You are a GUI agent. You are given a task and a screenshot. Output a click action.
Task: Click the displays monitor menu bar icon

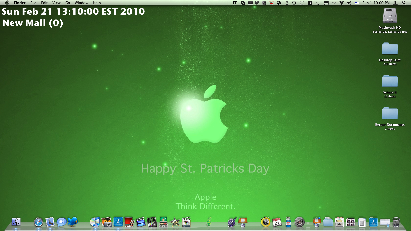coord(326,3)
